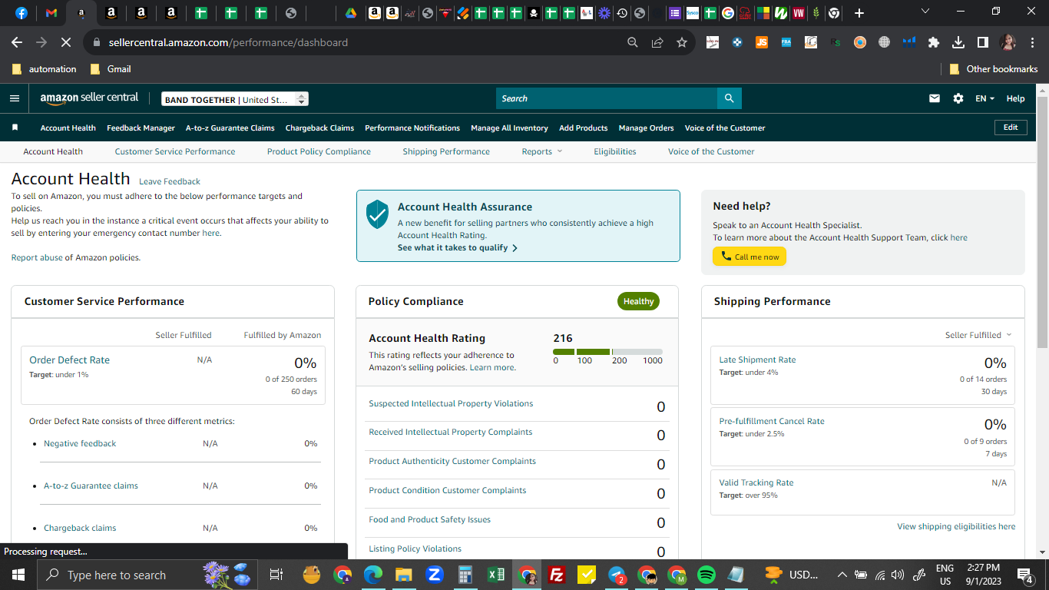Viewport: 1049px width, 590px height.
Task: Open the Order Defect Rate link
Action: pos(69,360)
